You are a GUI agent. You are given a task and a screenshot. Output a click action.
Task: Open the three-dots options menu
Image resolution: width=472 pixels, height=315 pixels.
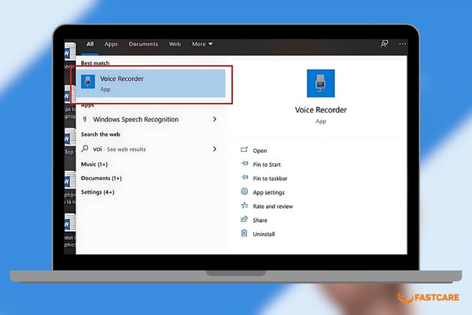tap(402, 44)
